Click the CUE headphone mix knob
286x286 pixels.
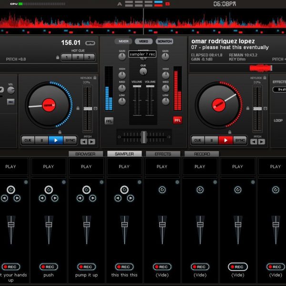(x=143, y=71)
